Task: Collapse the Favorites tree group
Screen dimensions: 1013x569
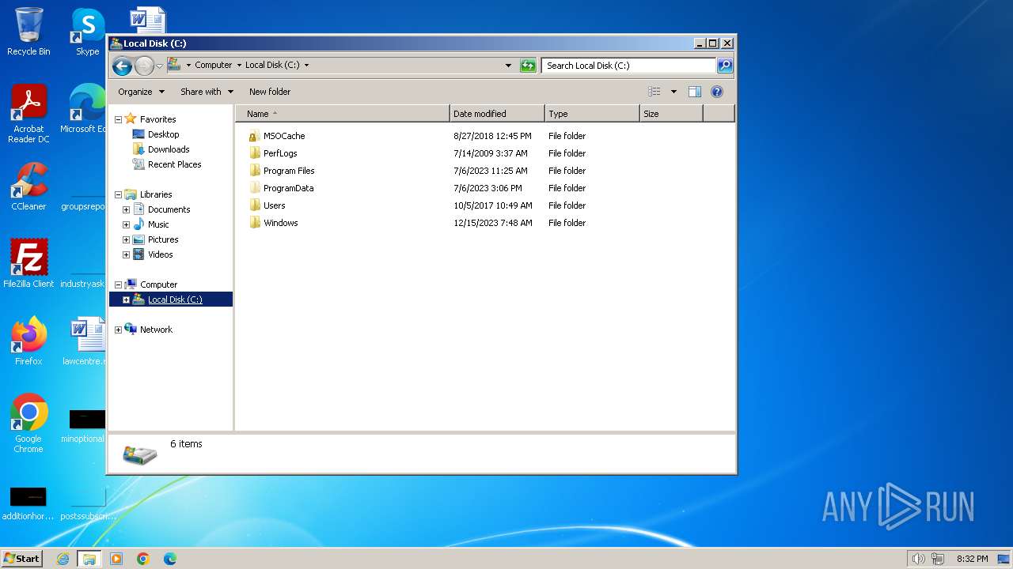Action: click(118, 119)
